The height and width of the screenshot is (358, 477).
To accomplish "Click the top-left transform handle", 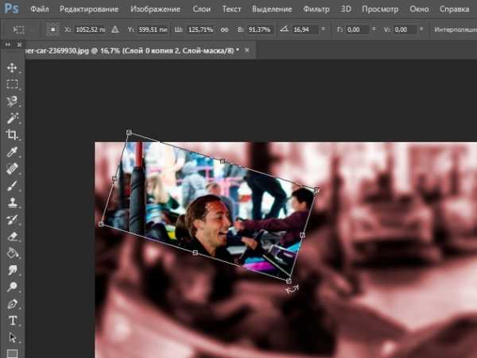I will pyautogui.click(x=129, y=133).
